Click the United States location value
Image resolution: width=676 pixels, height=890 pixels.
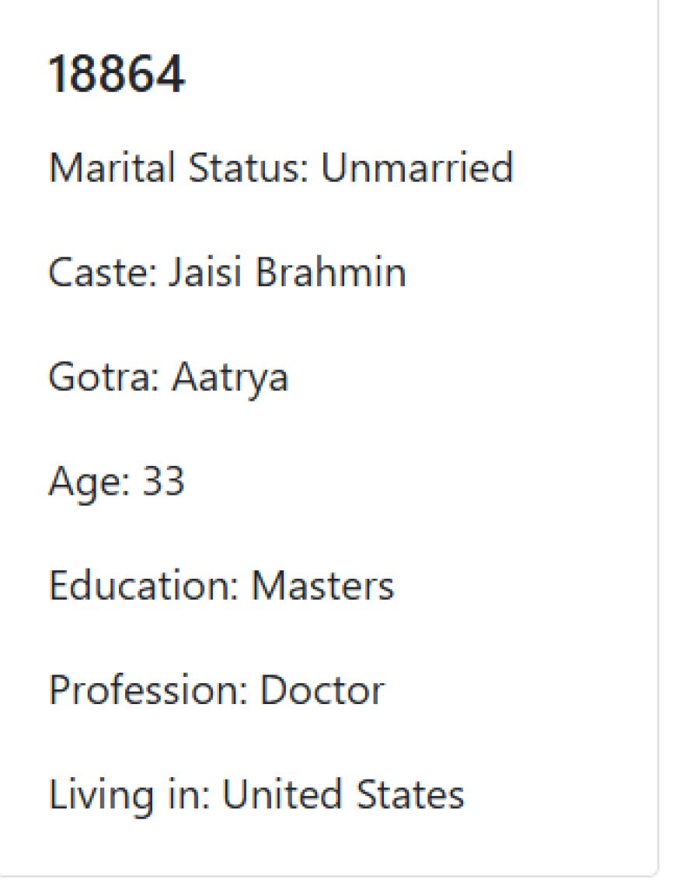[343, 794]
